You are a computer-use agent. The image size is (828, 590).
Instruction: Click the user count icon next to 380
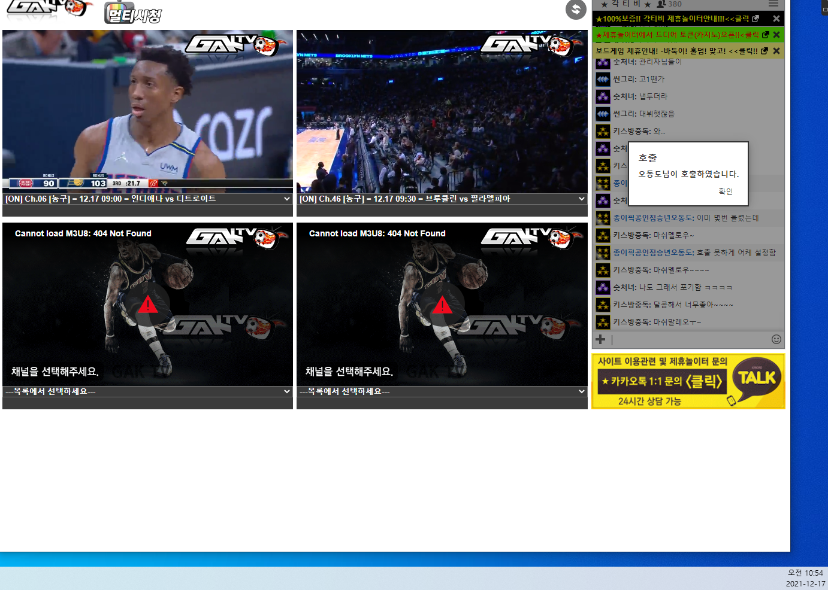[x=661, y=4]
